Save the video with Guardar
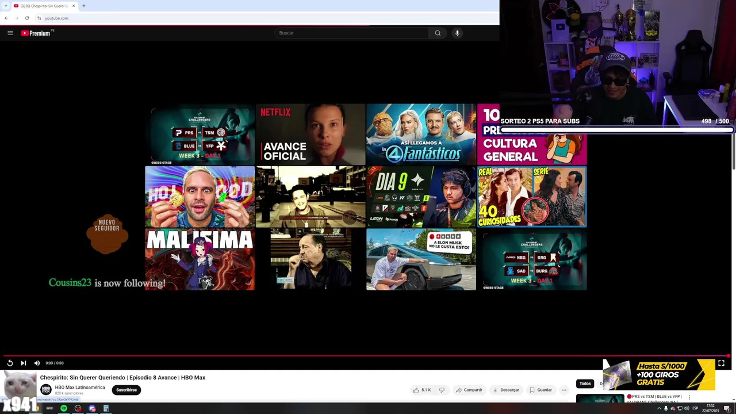 (540, 390)
